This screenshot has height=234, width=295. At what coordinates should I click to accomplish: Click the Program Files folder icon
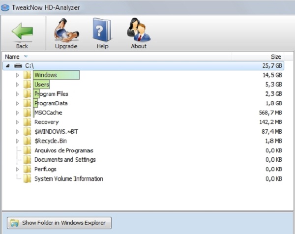(27, 94)
